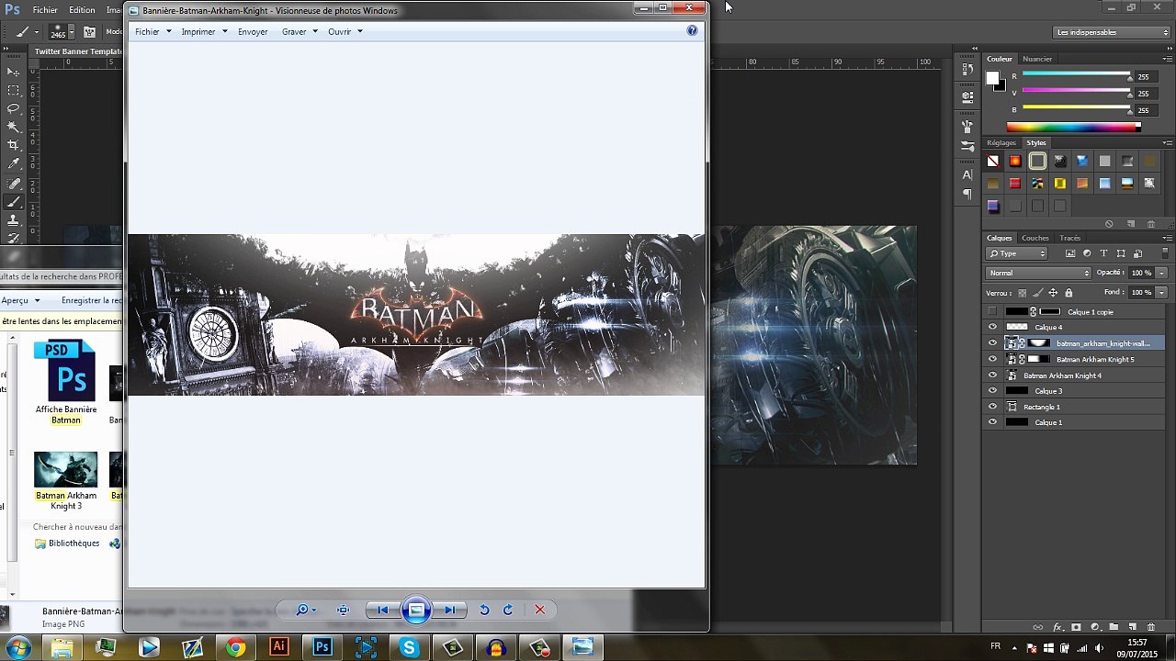Select the Clone Stamp tool

(x=13, y=220)
